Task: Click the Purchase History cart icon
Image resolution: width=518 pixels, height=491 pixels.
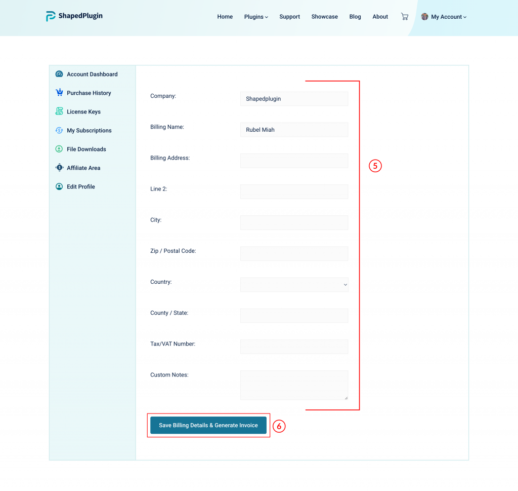Action: click(59, 93)
